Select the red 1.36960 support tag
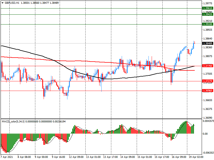Screen dimensions: 214x160 pyautogui.click(x=208, y=91)
